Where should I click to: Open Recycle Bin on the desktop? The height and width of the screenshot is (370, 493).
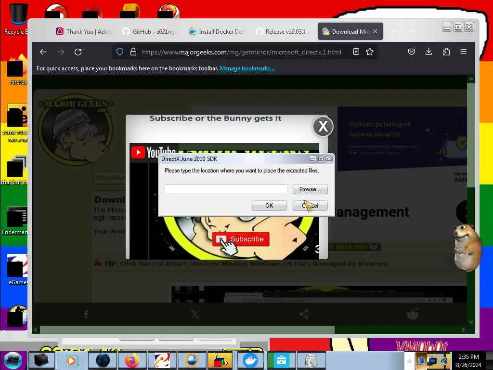pos(16,19)
